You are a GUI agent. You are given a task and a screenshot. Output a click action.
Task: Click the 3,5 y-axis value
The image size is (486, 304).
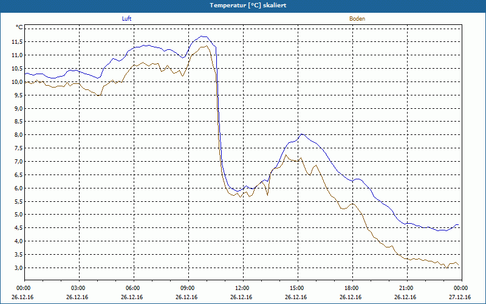pyautogui.click(x=18, y=255)
